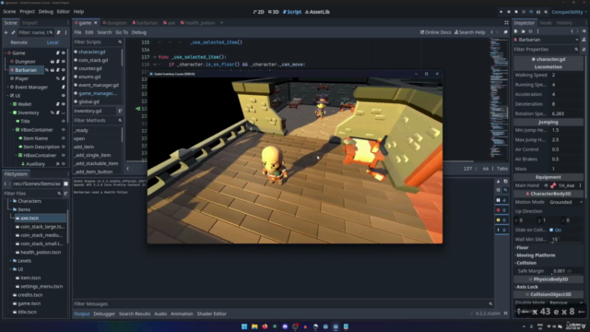Viewport: 590px width, 332px height.
Task: Switch to the AssetLib workspace
Action: [x=317, y=12]
